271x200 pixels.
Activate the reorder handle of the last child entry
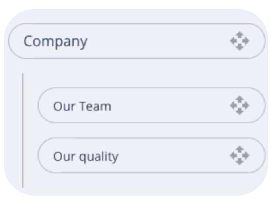[240, 156]
